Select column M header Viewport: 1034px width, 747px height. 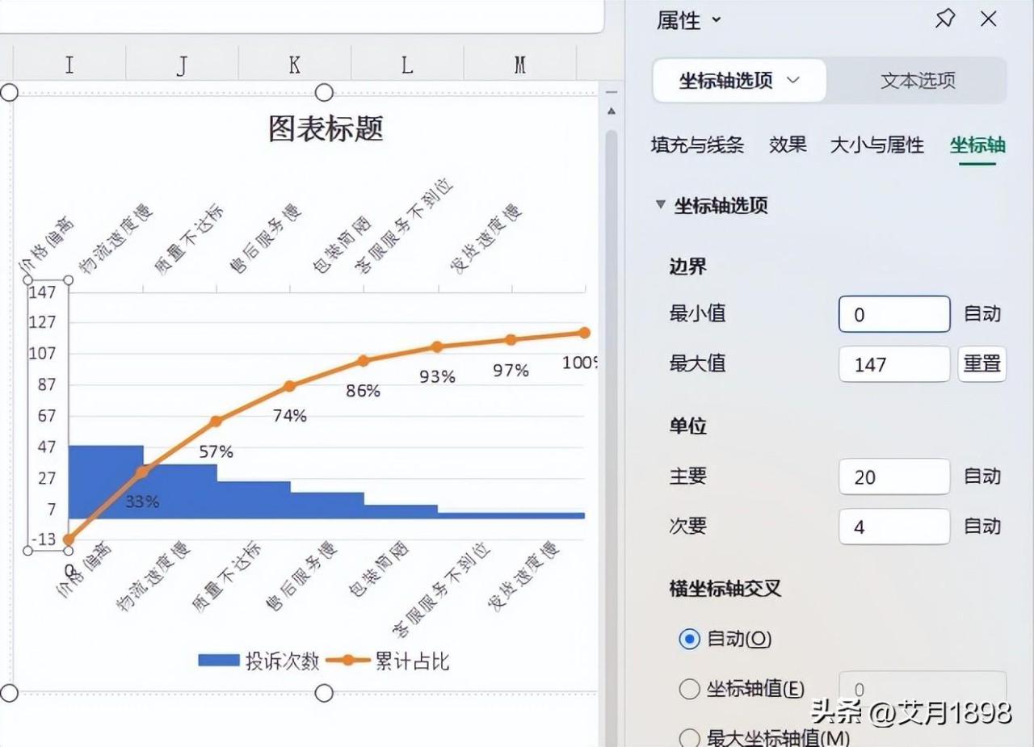coord(519,64)
